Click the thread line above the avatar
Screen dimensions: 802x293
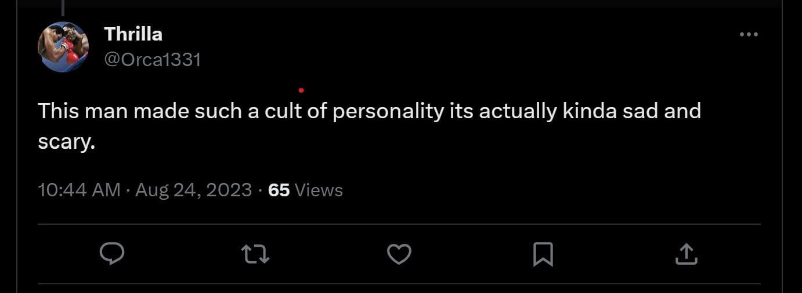coord(62,8)
